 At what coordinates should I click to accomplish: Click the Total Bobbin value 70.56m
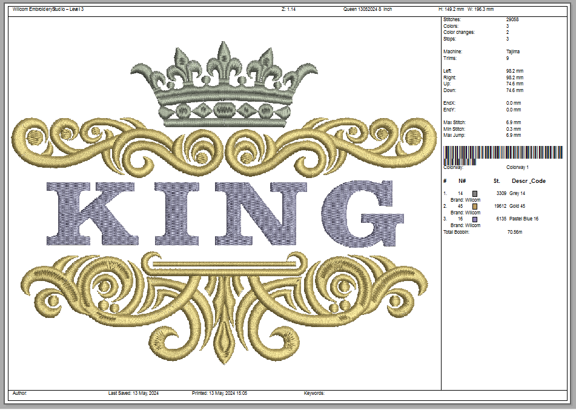514,231
